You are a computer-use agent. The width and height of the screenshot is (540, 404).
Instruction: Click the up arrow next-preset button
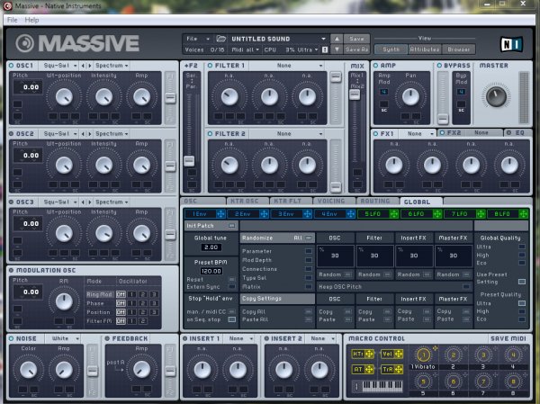pyautogui.click(x=337, y=39)
